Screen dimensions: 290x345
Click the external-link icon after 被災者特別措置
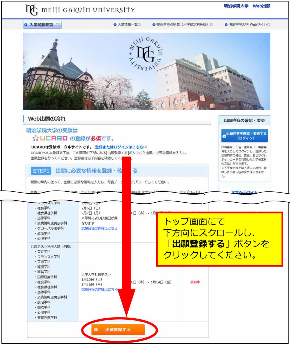(211, 25)
